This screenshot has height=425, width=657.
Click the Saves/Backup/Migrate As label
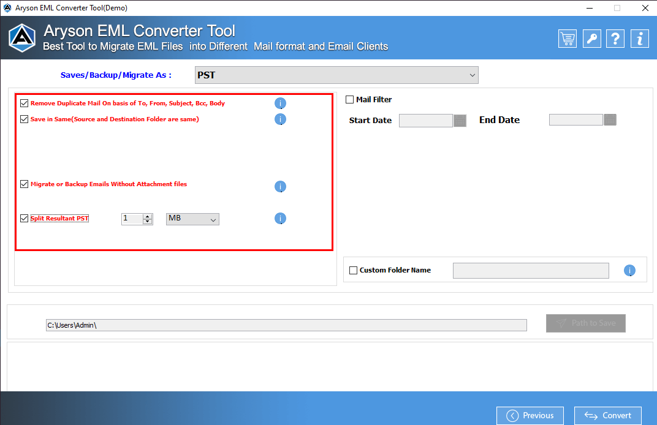(x=116, y=75)
